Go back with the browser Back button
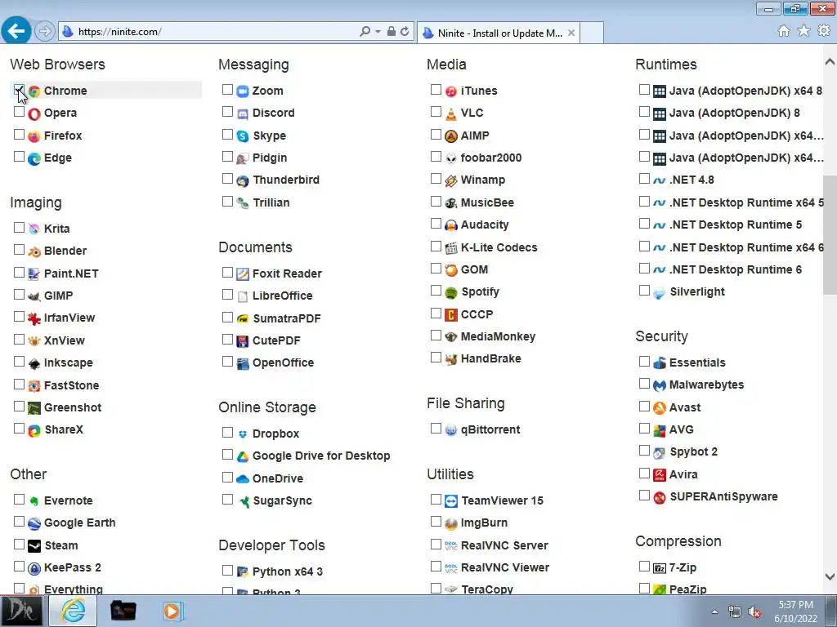The image size is (837, 627). pos(16,31)
